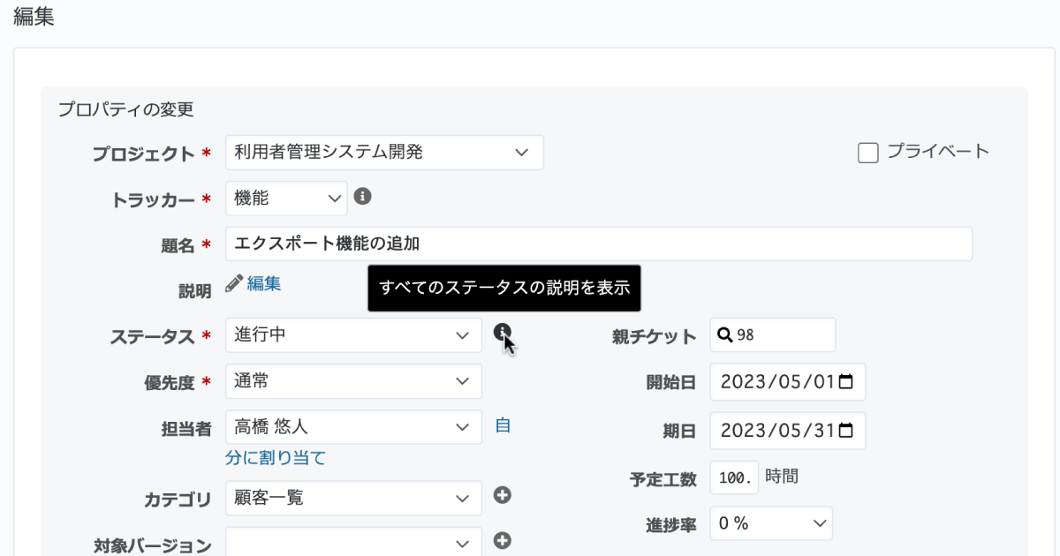
Task: Click the tracker info icon next to 機能
Action: pyautogui.click(x=362, y=196)
